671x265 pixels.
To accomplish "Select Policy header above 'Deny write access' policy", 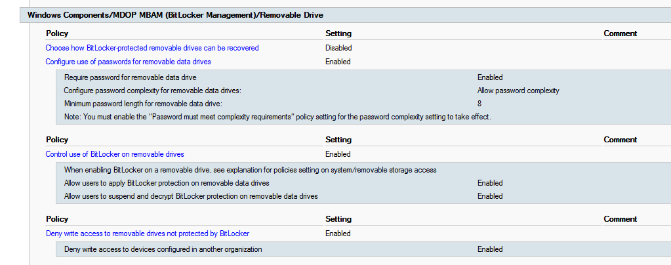I will 57,219.
